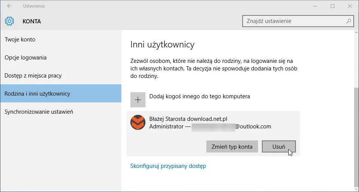This screenshot has width=359, height=192.
Task: Minimize the Ustawienia window
Action: 315,6
